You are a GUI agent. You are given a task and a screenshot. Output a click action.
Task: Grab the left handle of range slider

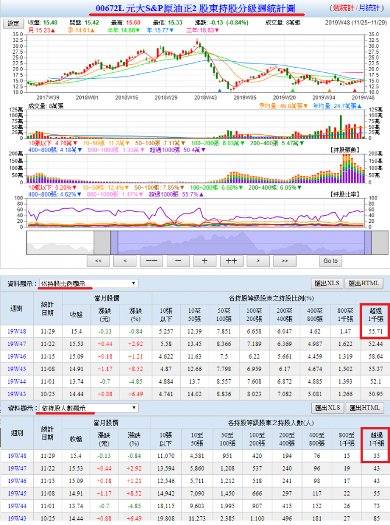(114, 243)
